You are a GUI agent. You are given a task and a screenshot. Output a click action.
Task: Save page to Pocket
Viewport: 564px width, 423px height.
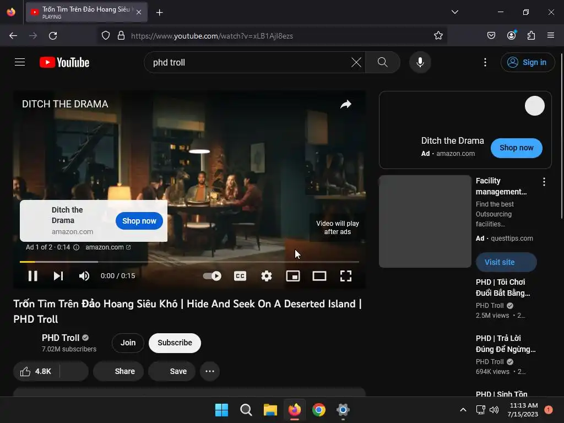tap(491, 36)
